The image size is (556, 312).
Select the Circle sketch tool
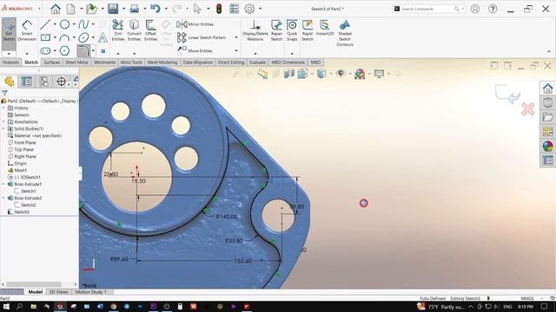coord(64,24)
